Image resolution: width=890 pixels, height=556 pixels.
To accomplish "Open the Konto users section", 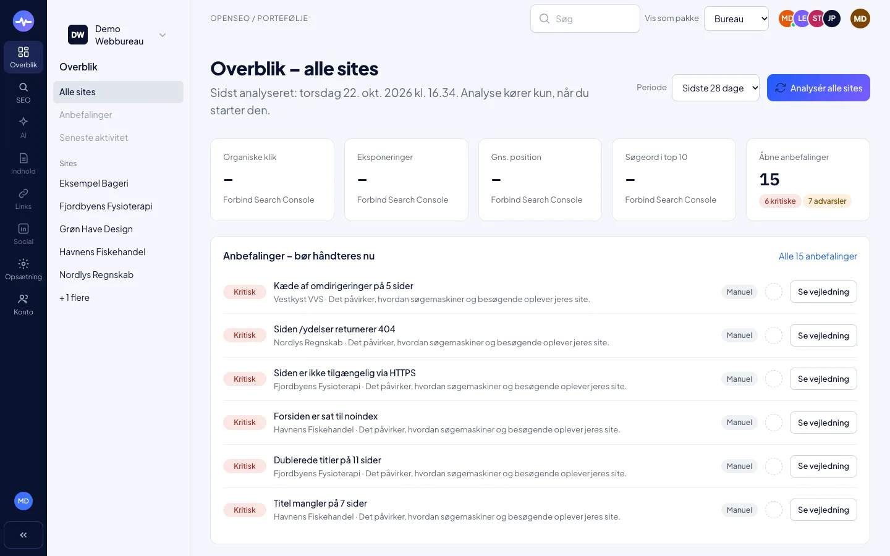I will click(23, 305).
